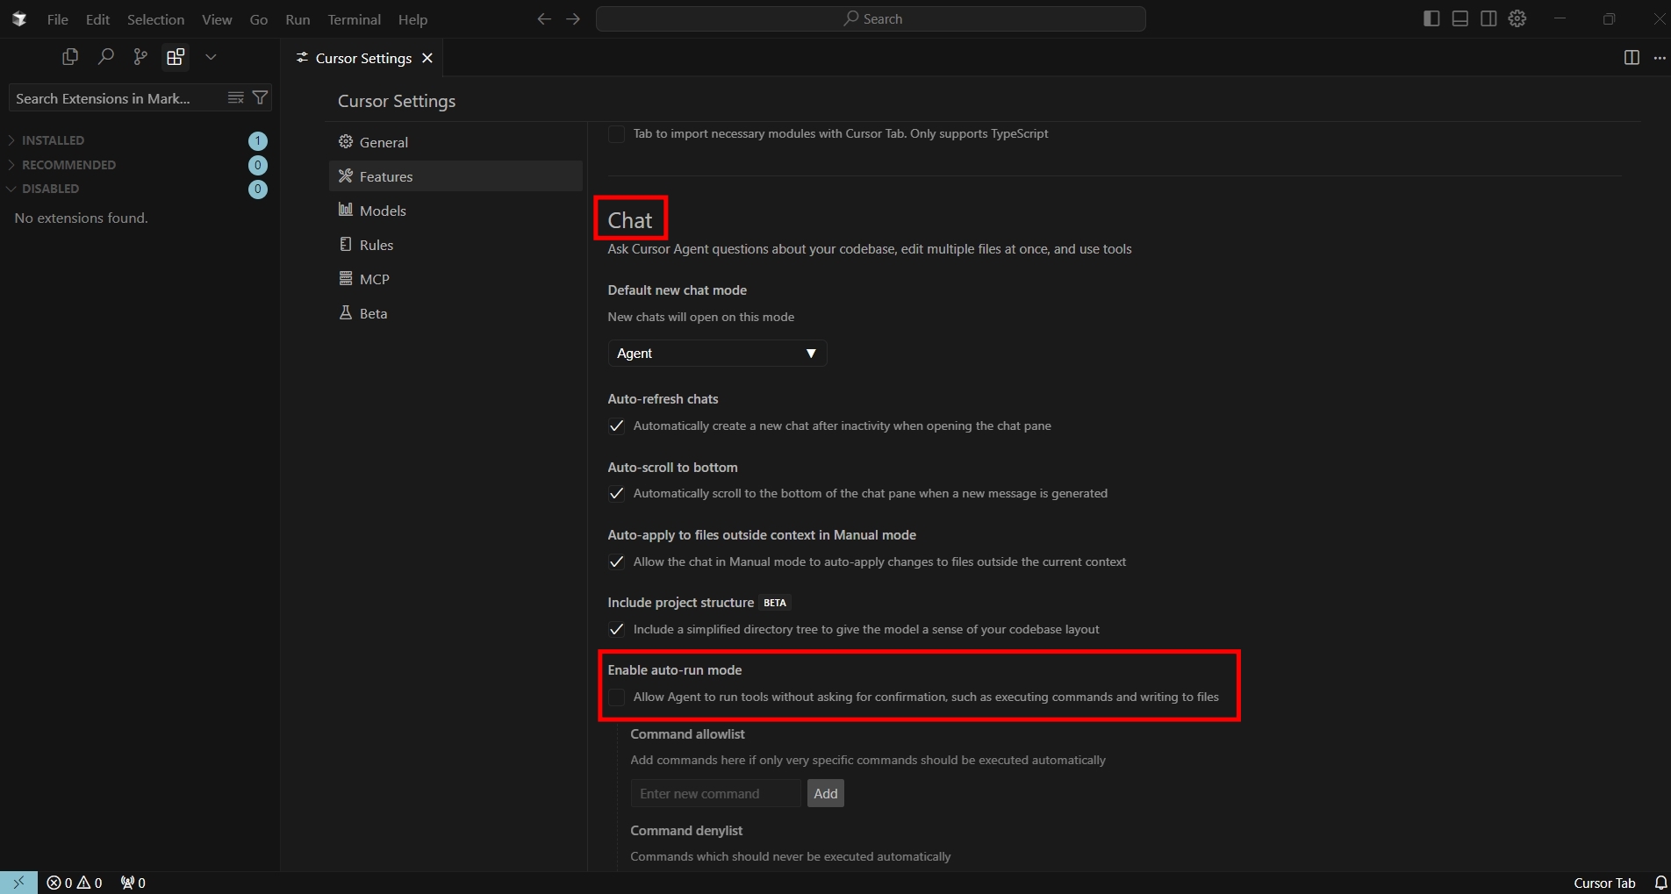Open the Explorer view icon
This screenshot has width=1671, height=894.
tap(70, 57)
